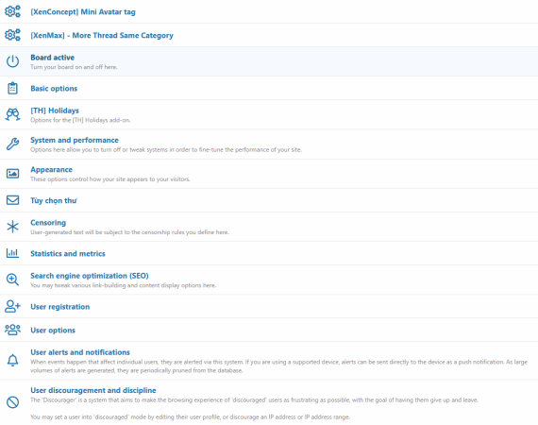Open the Appearance option group
This screenshot has height=425, width=538.
(x=51, y=170)
